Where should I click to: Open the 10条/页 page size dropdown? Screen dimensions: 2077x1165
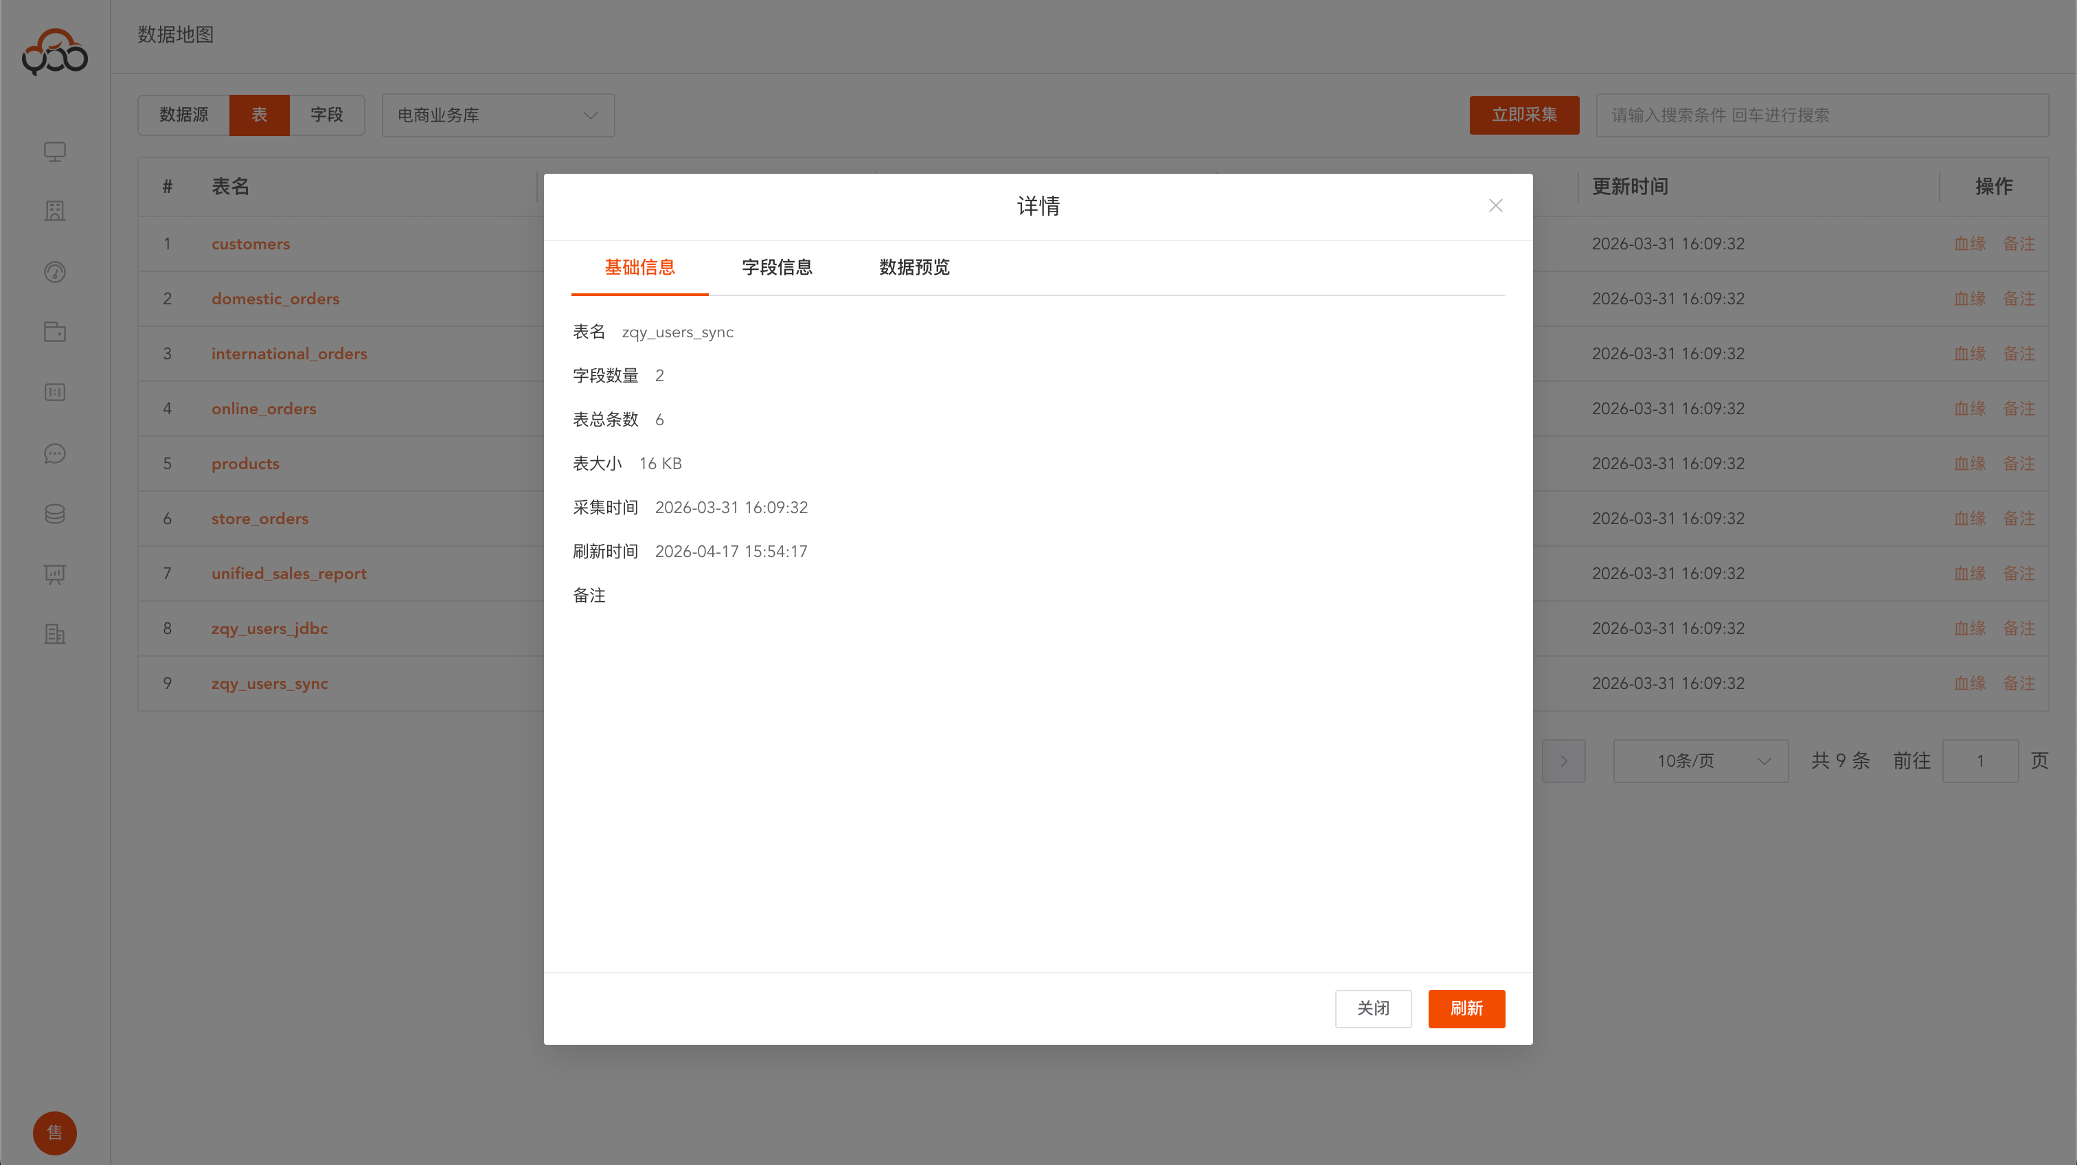[x=1700, y=760]
